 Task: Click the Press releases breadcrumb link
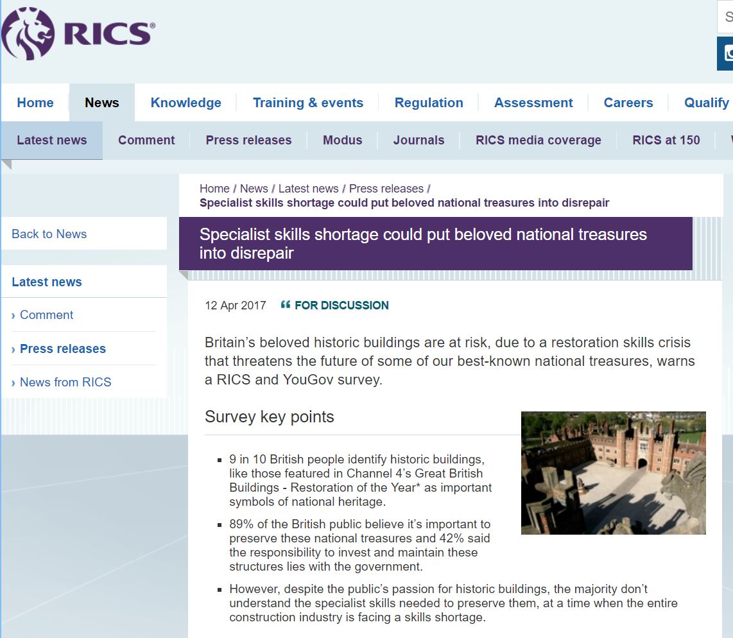point(386,188)
